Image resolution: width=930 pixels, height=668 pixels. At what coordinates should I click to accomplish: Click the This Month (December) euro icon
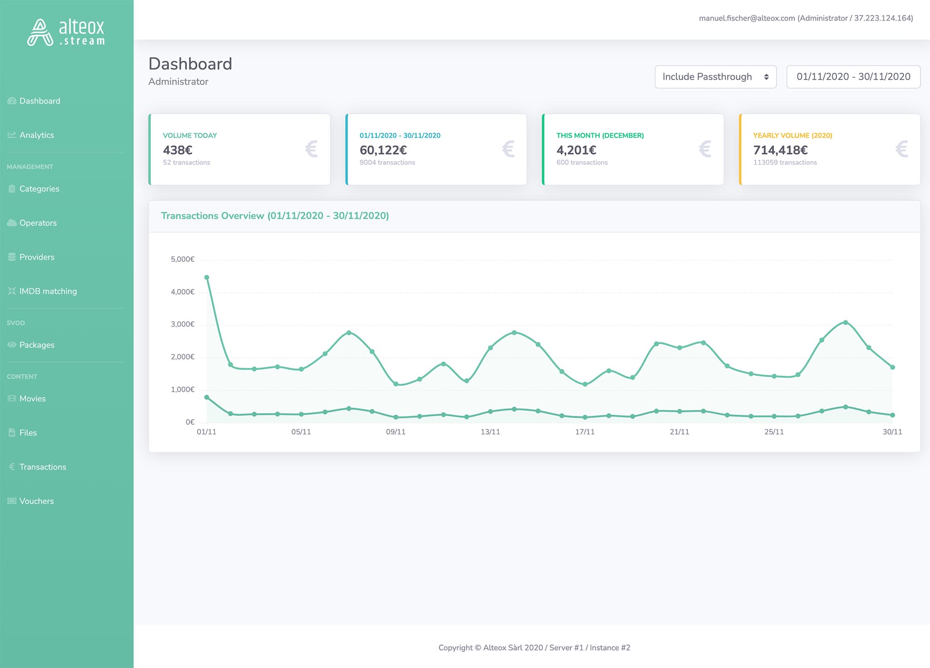tap(705, 149)
